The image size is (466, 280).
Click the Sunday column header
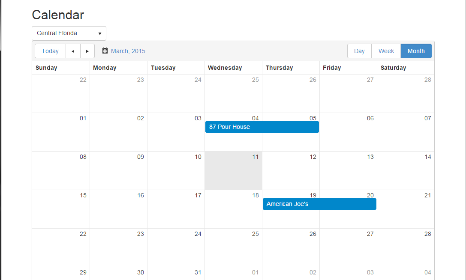(x=46, y=68)
